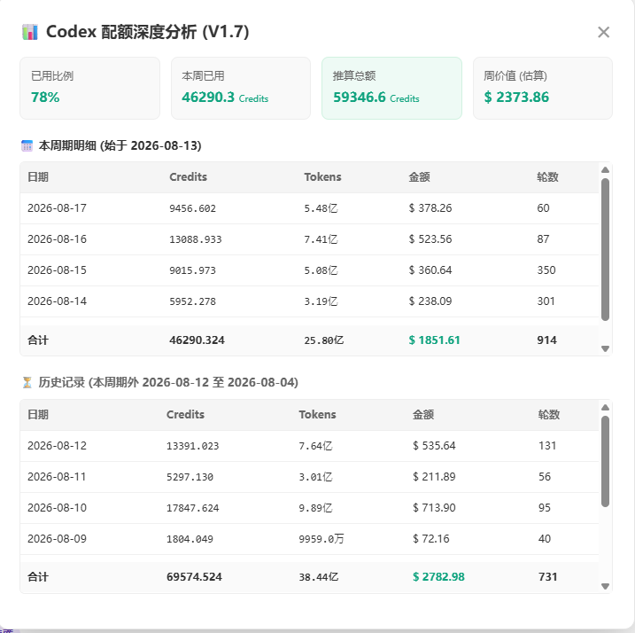Click the scroll-up arrow of the current-period table

tap(606, 170)
